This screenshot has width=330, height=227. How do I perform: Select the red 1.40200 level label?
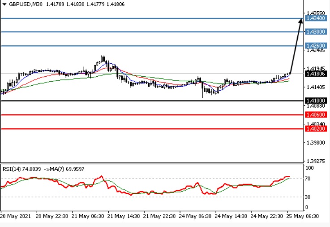[316, 129]
